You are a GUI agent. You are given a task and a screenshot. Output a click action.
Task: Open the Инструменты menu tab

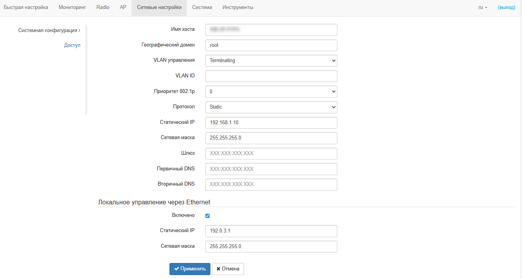pos(238,7)
